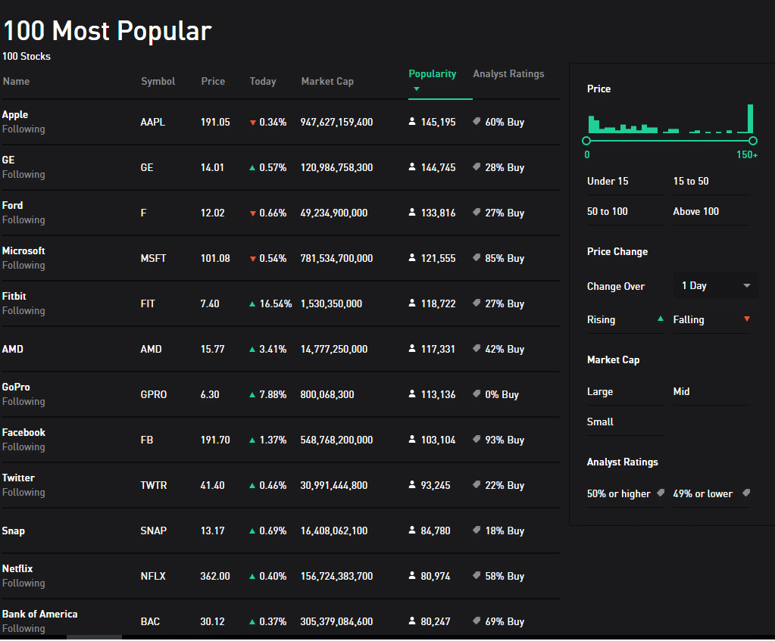Sort by the Popularity column header

click(x=432, y=73)
